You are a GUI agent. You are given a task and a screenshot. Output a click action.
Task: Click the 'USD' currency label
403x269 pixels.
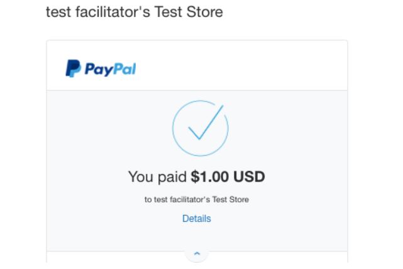[x=249, y=177]
